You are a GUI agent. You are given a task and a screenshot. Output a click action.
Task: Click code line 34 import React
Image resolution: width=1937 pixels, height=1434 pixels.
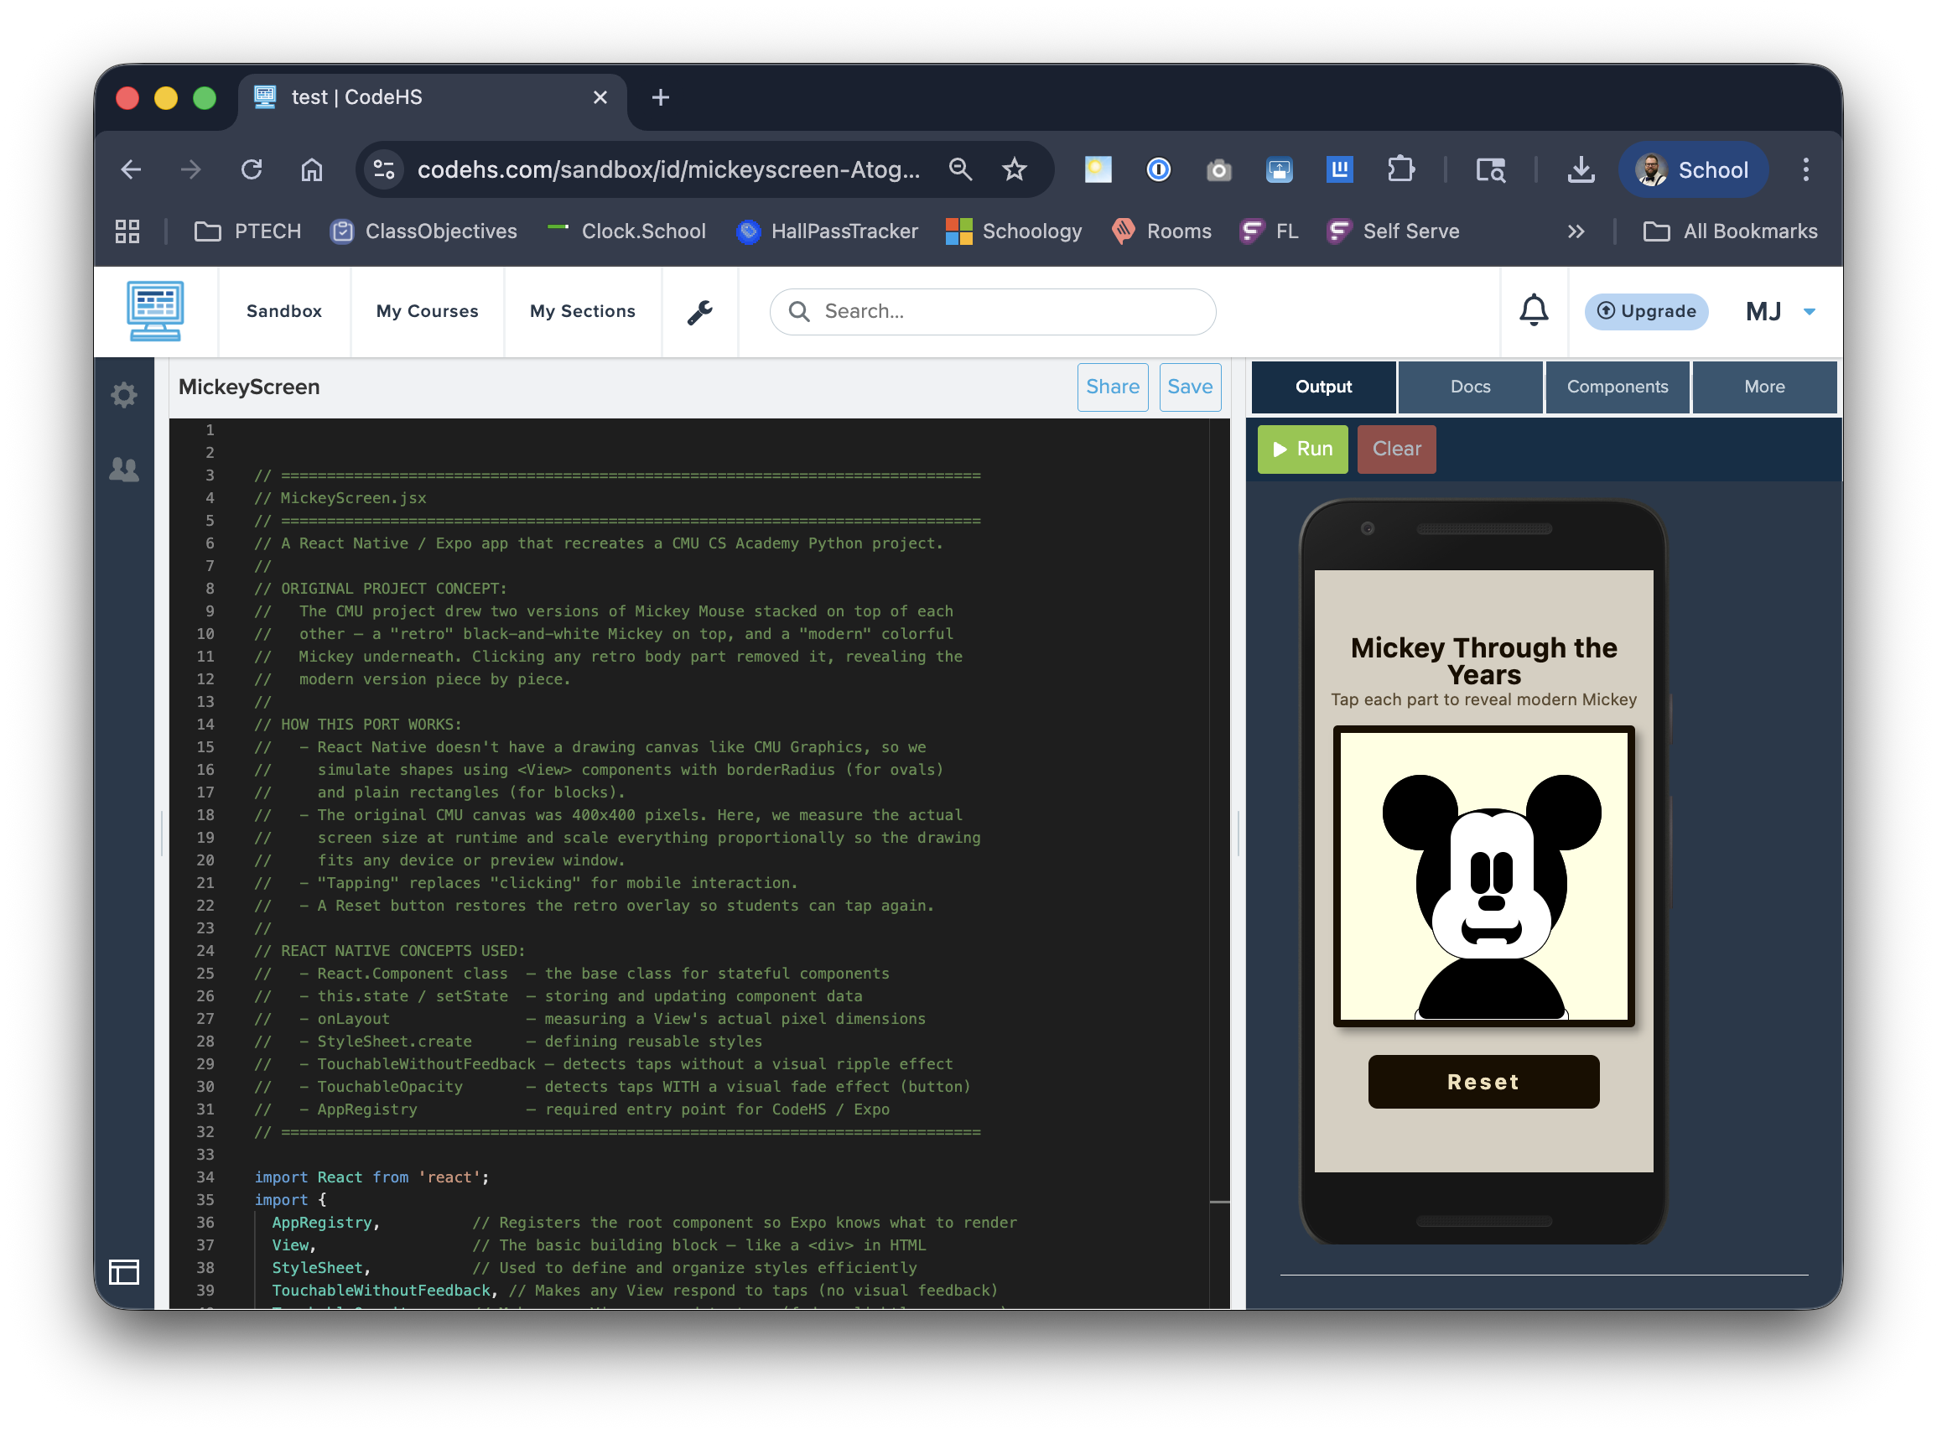point(371,1177)
